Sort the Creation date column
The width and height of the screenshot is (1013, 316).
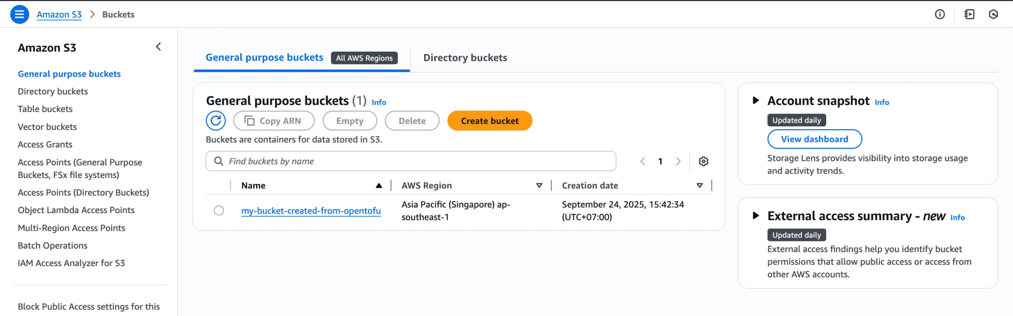click(700, 186)
